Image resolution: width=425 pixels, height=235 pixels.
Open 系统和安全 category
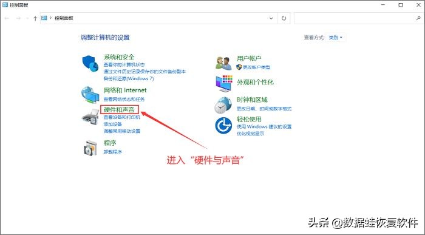tap(119, 57)
